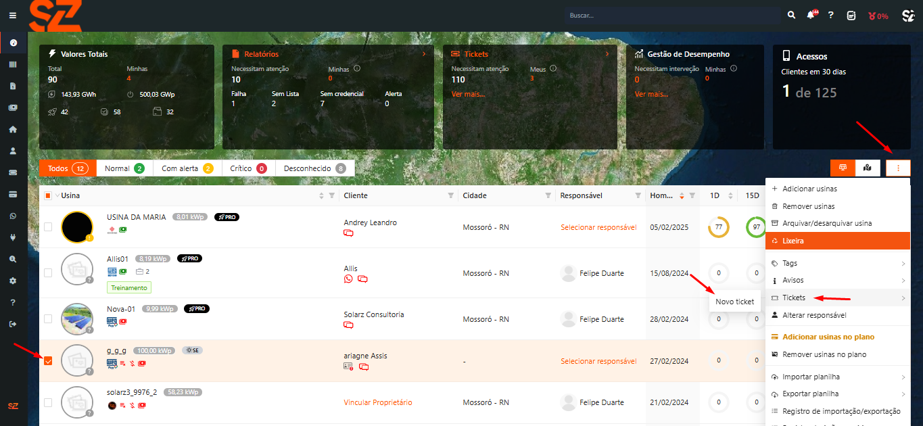
Task: Click the Vincular Proprietário link
Action: tap(377, 402)
